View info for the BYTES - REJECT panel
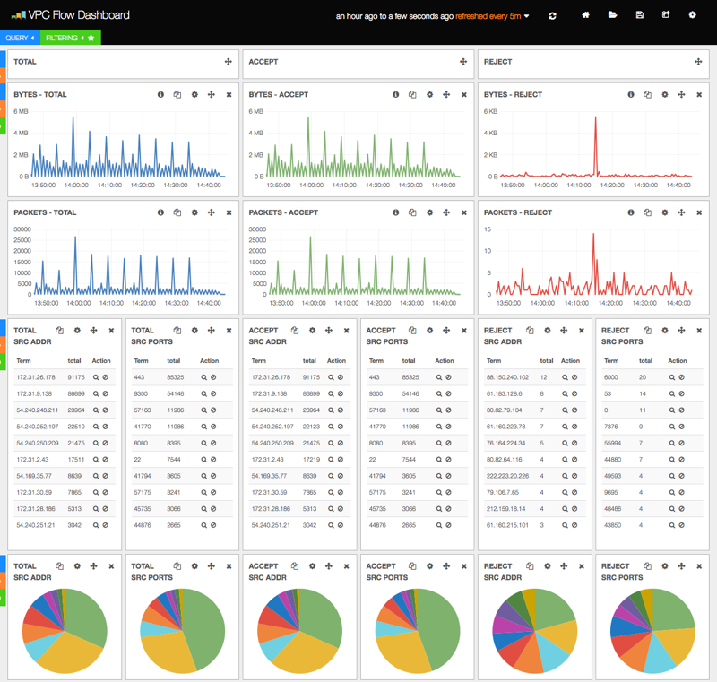 [x=630, y=93]
